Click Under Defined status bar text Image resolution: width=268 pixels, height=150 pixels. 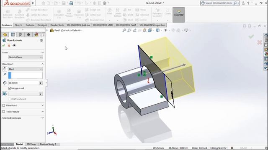[x=199, y=148]
